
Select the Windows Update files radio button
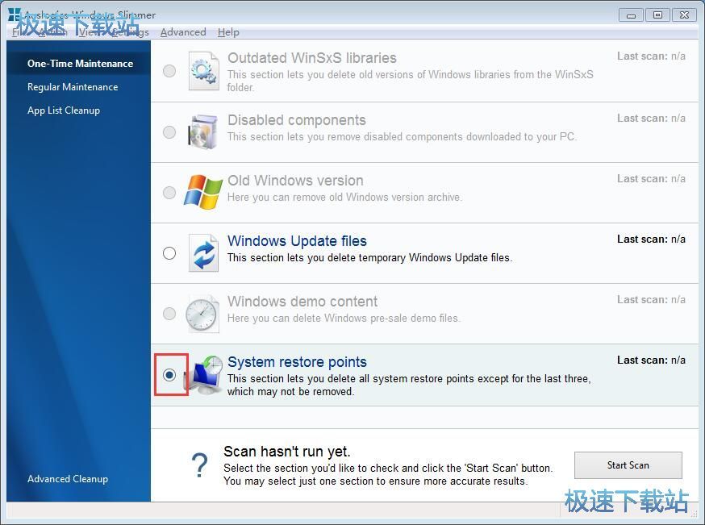point(169,253)
